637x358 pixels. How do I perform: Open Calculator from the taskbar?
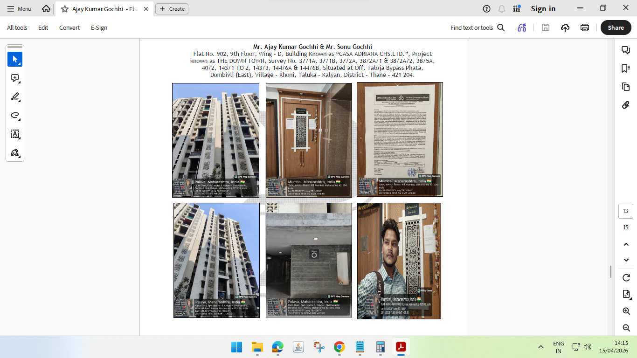pos(381,347)
